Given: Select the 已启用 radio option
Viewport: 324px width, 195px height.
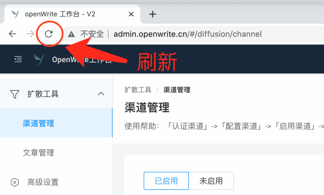Looking at the screenshot, I should [166, 181].
